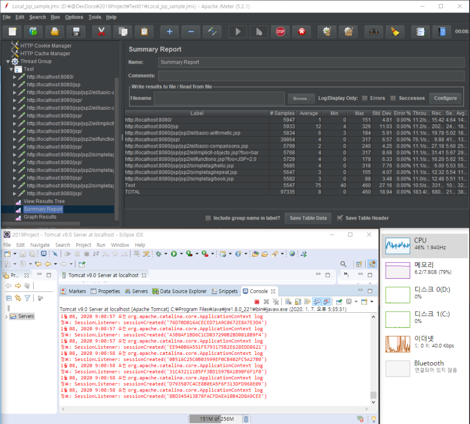This screenshot has height=424, width=470.
Task: Click the Save Table Data button
Action: [308, 218]
